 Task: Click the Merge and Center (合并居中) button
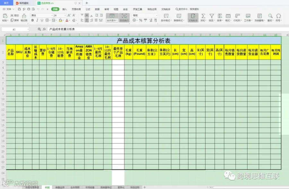point(112,18)
